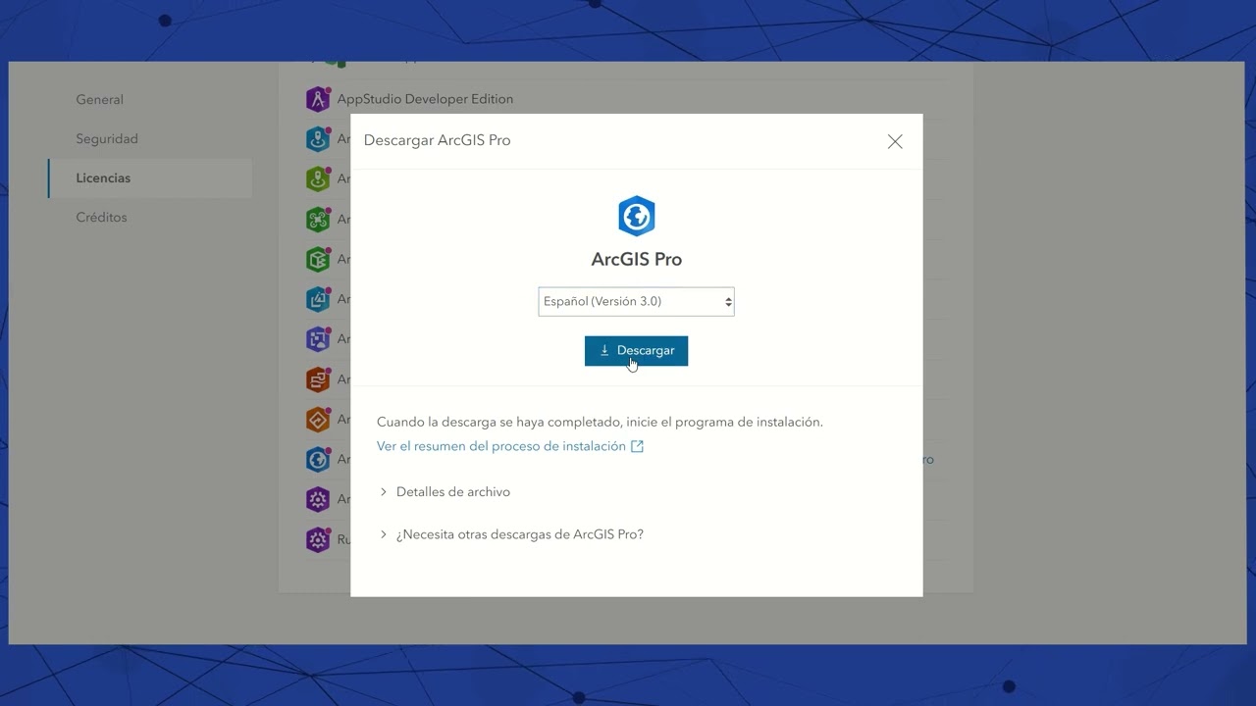The width and height of the screenshot is (1256, 706).
Task: Click the Descargar ArcGIS Pro dialog title
Action: (437, 140)
